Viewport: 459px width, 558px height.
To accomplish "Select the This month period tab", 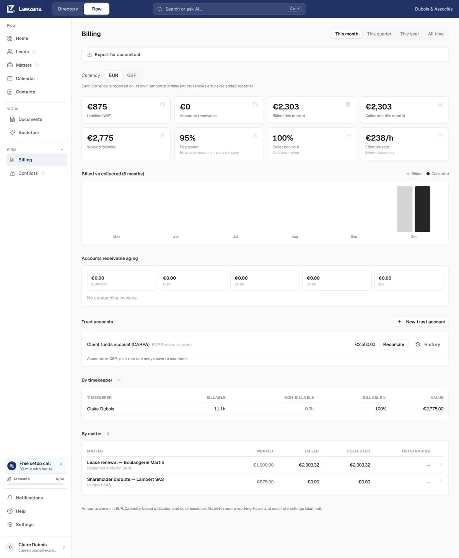I will (x=347, y=34).
